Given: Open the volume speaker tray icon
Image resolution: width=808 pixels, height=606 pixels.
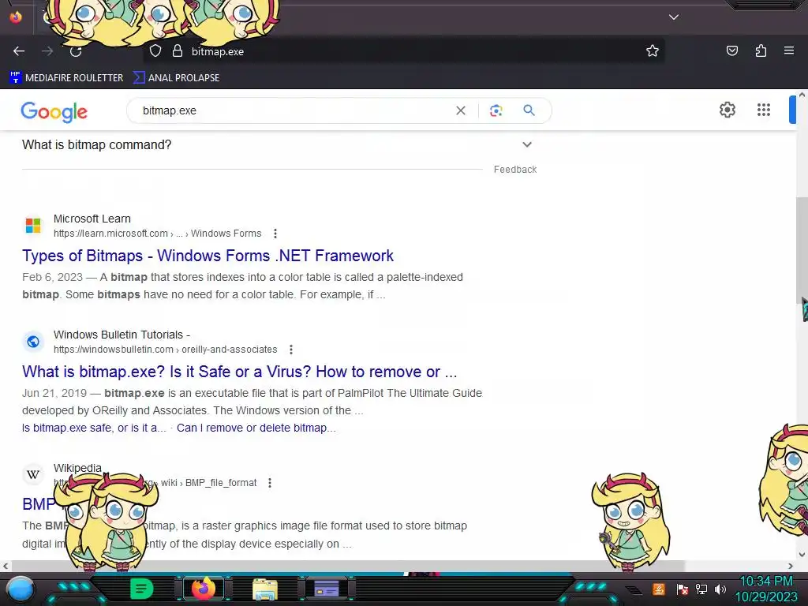Looking at the screenshot, I should 720,589.
